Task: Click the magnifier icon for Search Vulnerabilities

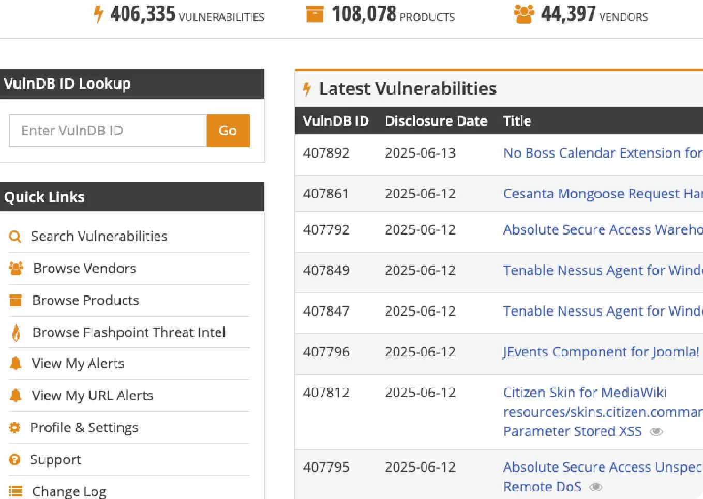Action: click(x=15, y=237)
